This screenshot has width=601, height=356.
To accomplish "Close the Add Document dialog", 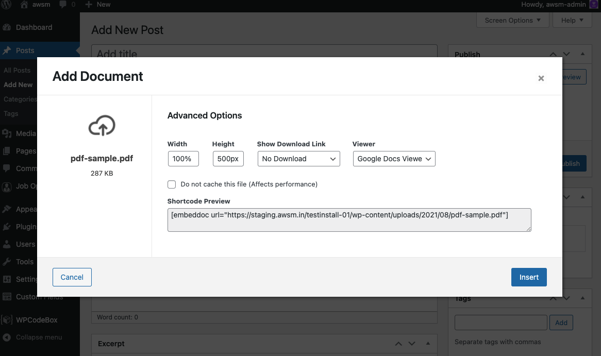I will [541, 78].
